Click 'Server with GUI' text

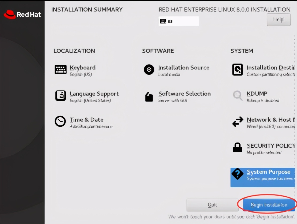173,100
